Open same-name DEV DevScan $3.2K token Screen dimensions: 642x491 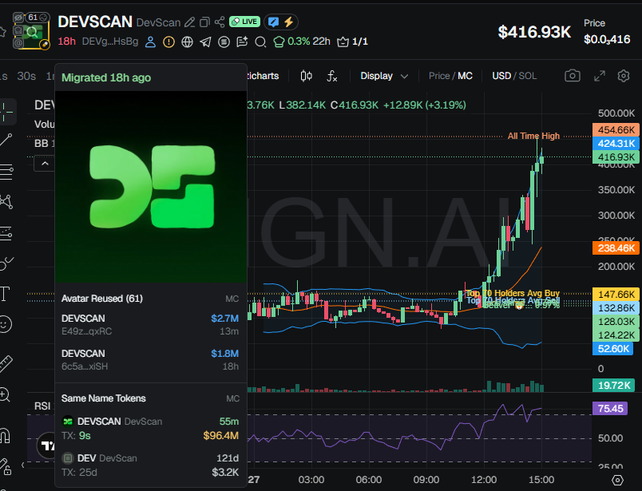[x=150, y=465]
